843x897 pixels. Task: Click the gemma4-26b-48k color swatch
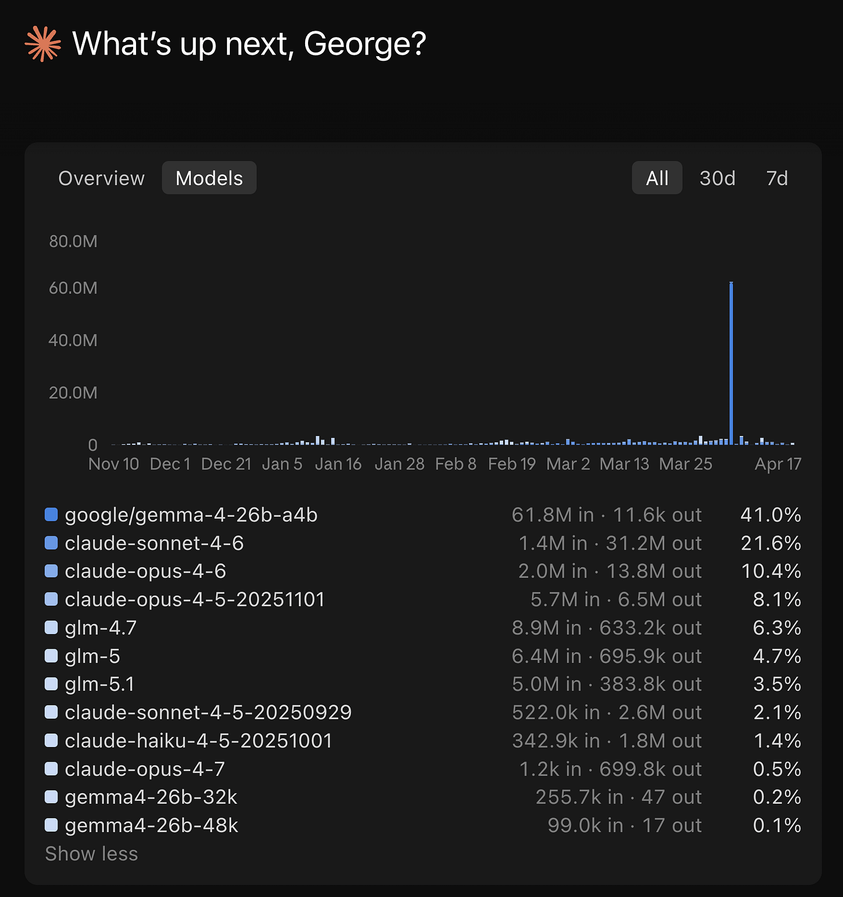pyautogui.click(x=52, y=825)
